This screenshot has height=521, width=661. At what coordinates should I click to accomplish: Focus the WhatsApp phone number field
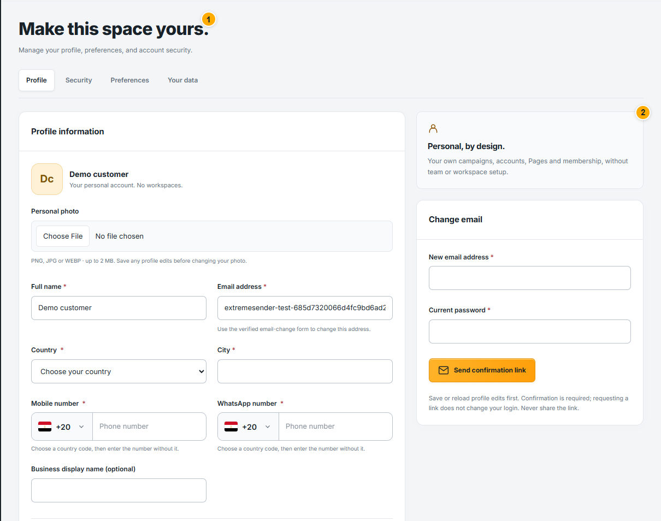335,427
